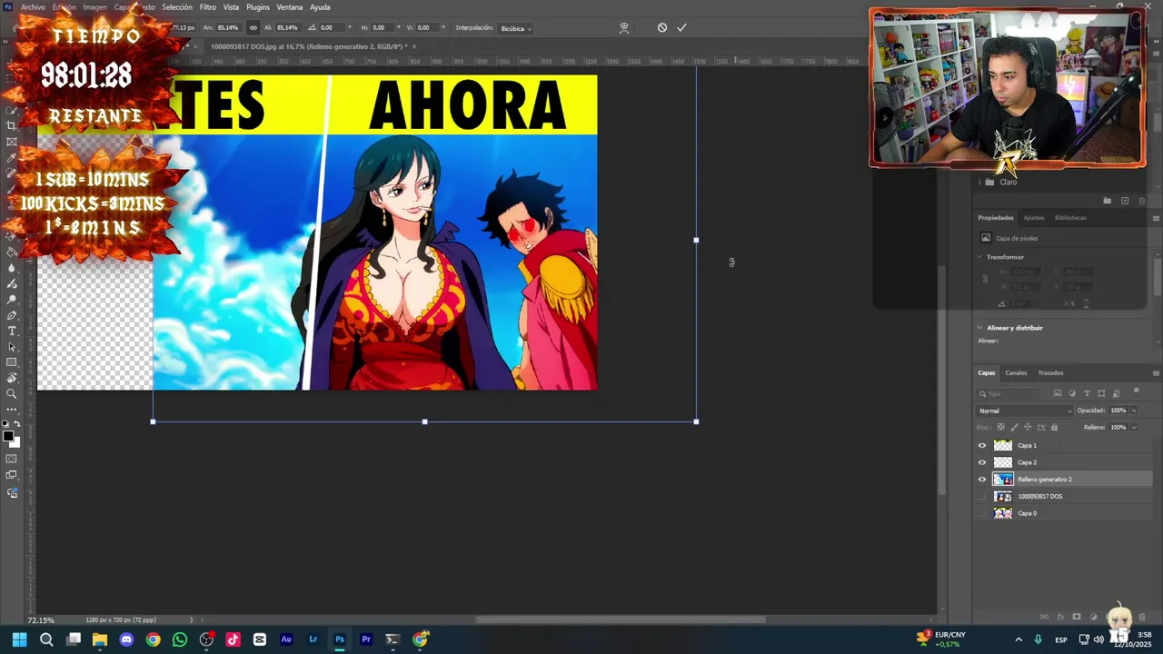Switch to the Trazados tab
This screenshot has width=1163, height=654.
pyautogui.click(x=1050, y=372)
